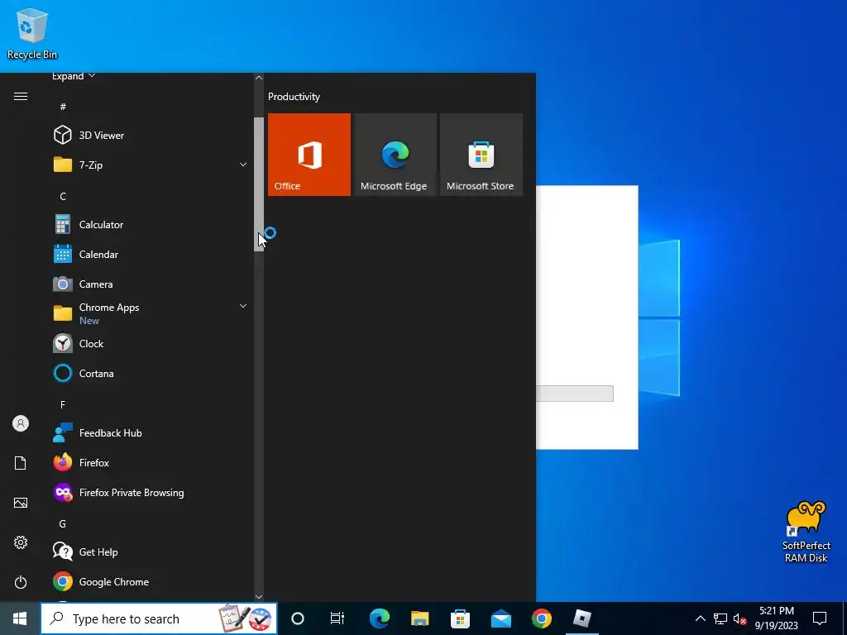Open the notification Action Center
Image resolution: width=847 pixels, height=635 pixels.
(820, 618)
